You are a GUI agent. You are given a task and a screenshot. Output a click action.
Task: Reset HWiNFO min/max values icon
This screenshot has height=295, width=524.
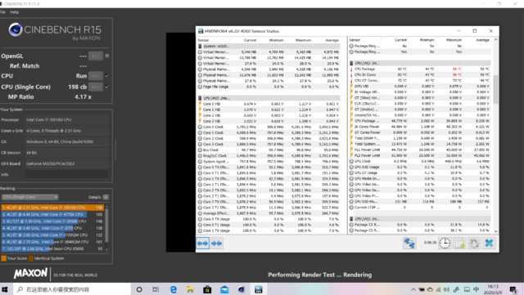pyautogui.click(x=474, y=244)
